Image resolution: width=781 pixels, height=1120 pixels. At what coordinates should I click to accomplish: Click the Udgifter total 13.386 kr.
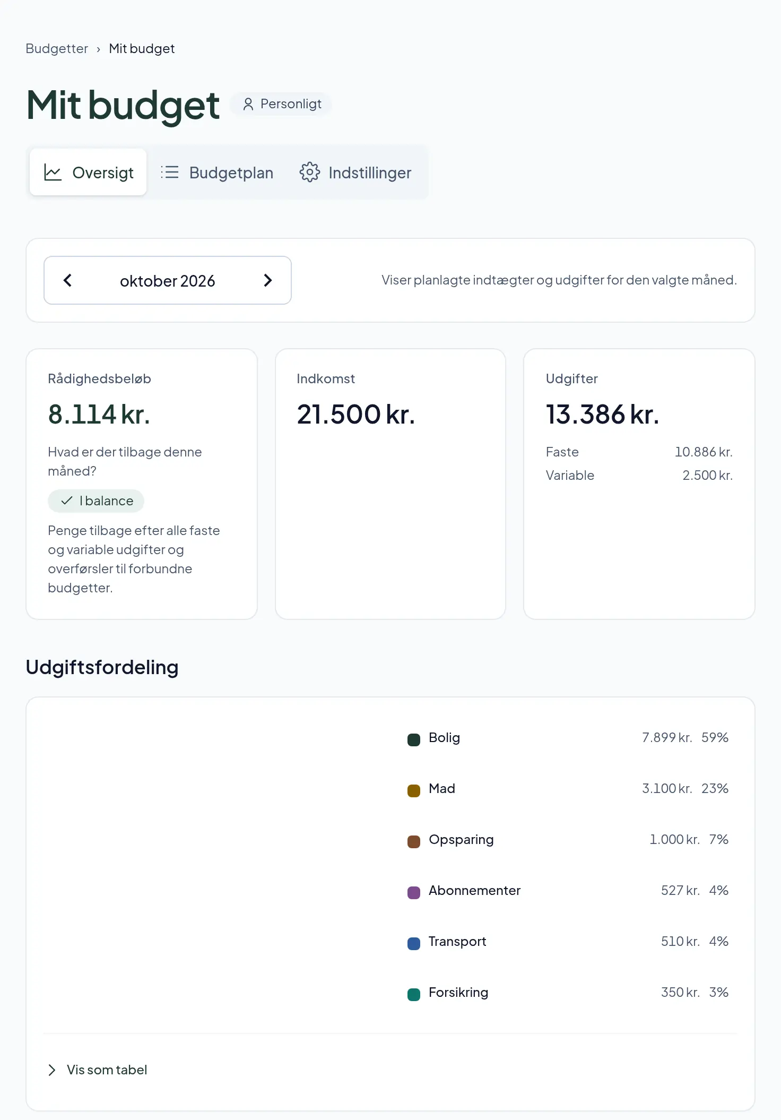point(603,414)
